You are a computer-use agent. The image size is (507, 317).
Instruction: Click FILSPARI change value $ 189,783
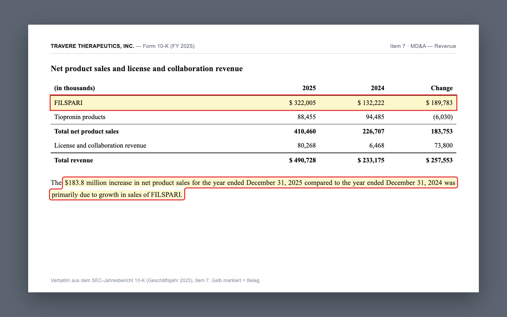coord(439,103)
